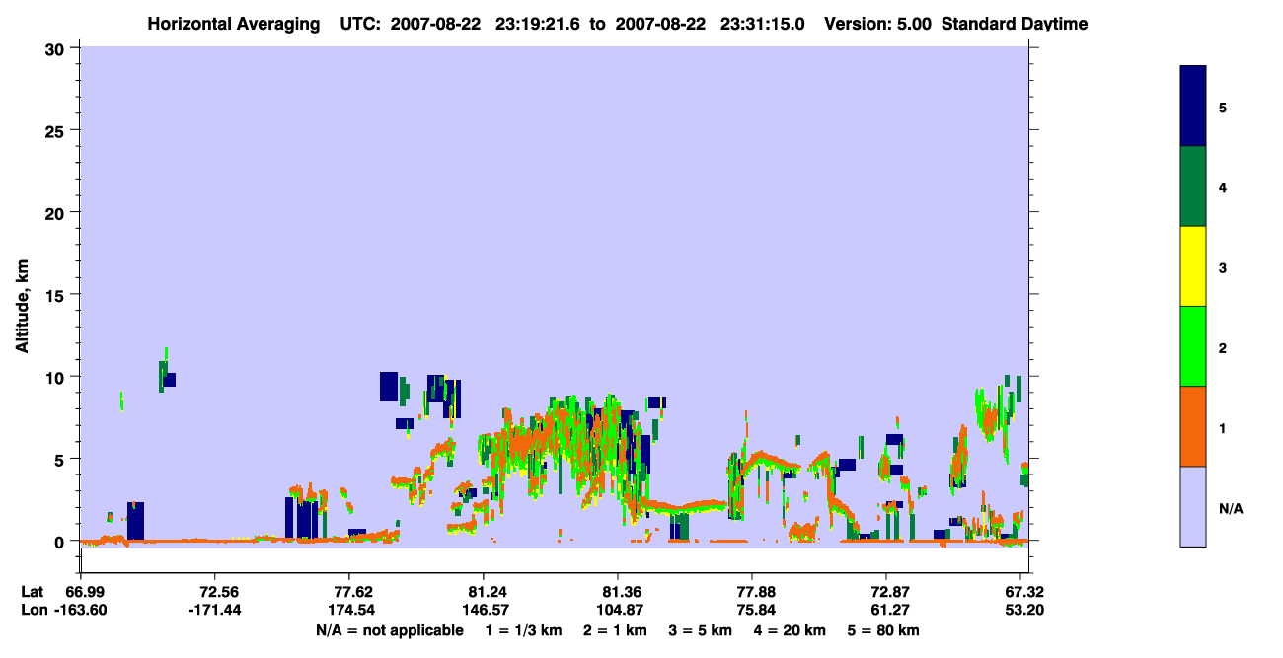
Task: Click the colorbar label 1
Action: (1223, 427)
